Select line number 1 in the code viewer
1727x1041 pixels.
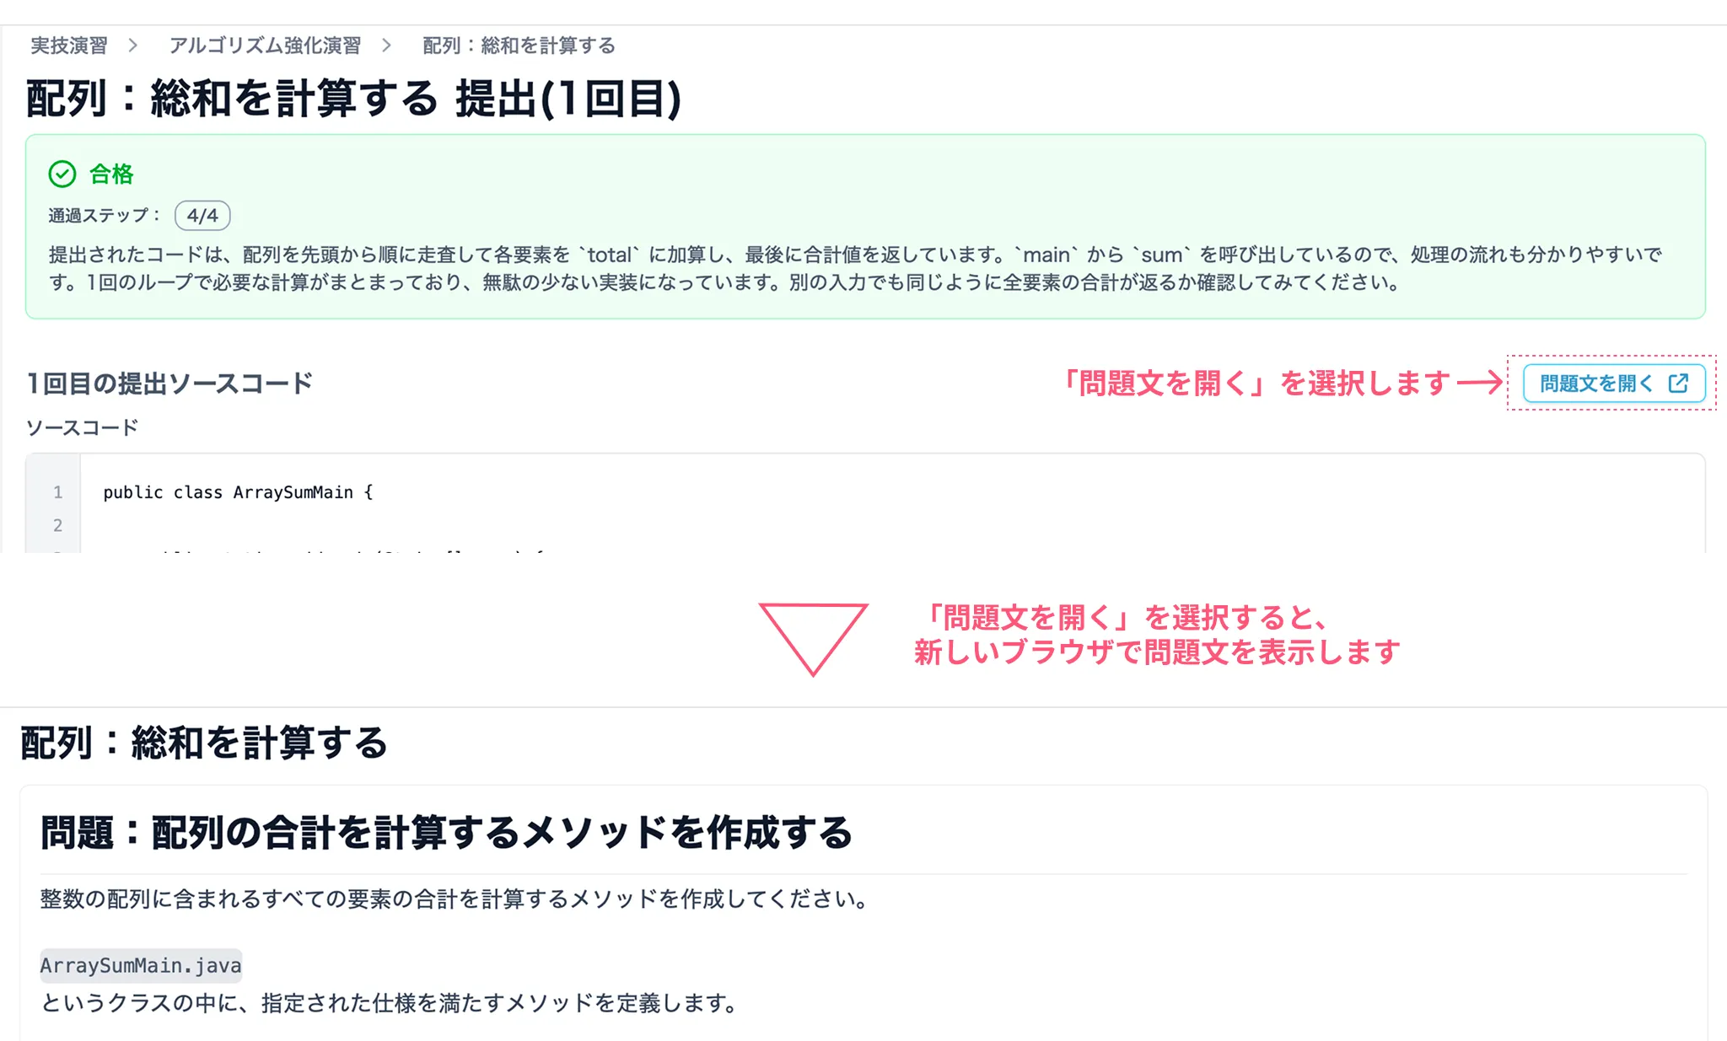(x=57, y=492)
